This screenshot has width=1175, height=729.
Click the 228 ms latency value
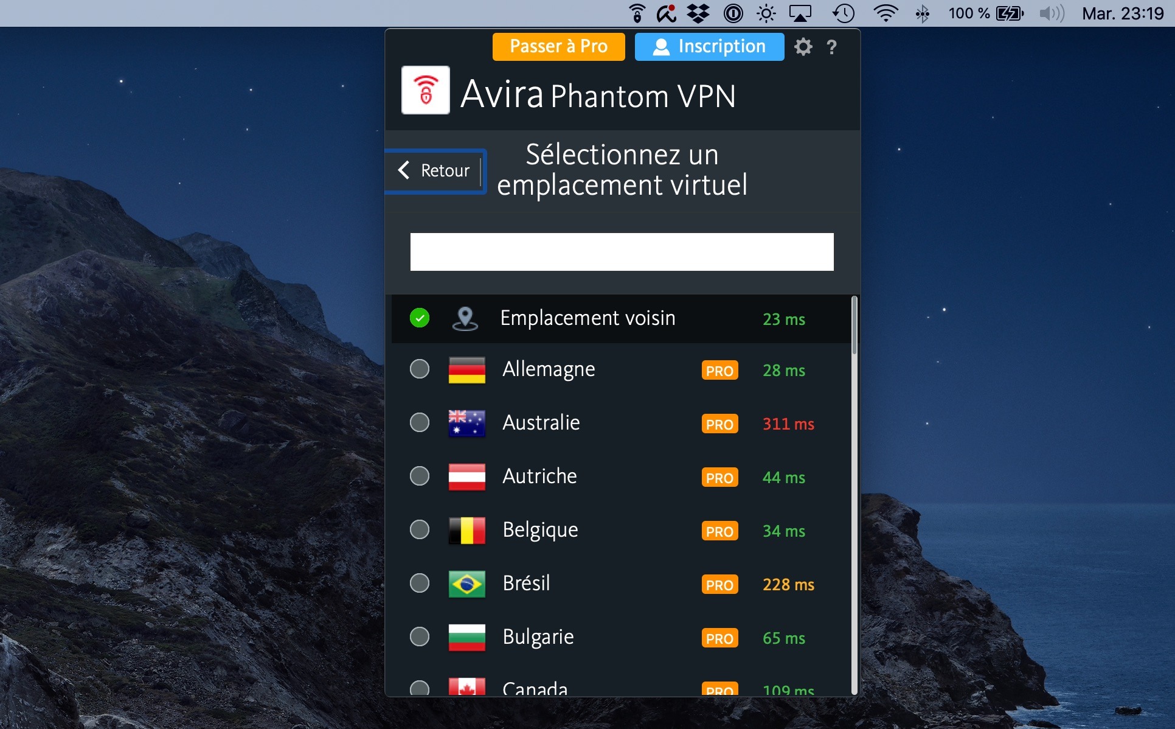point(788,585)
